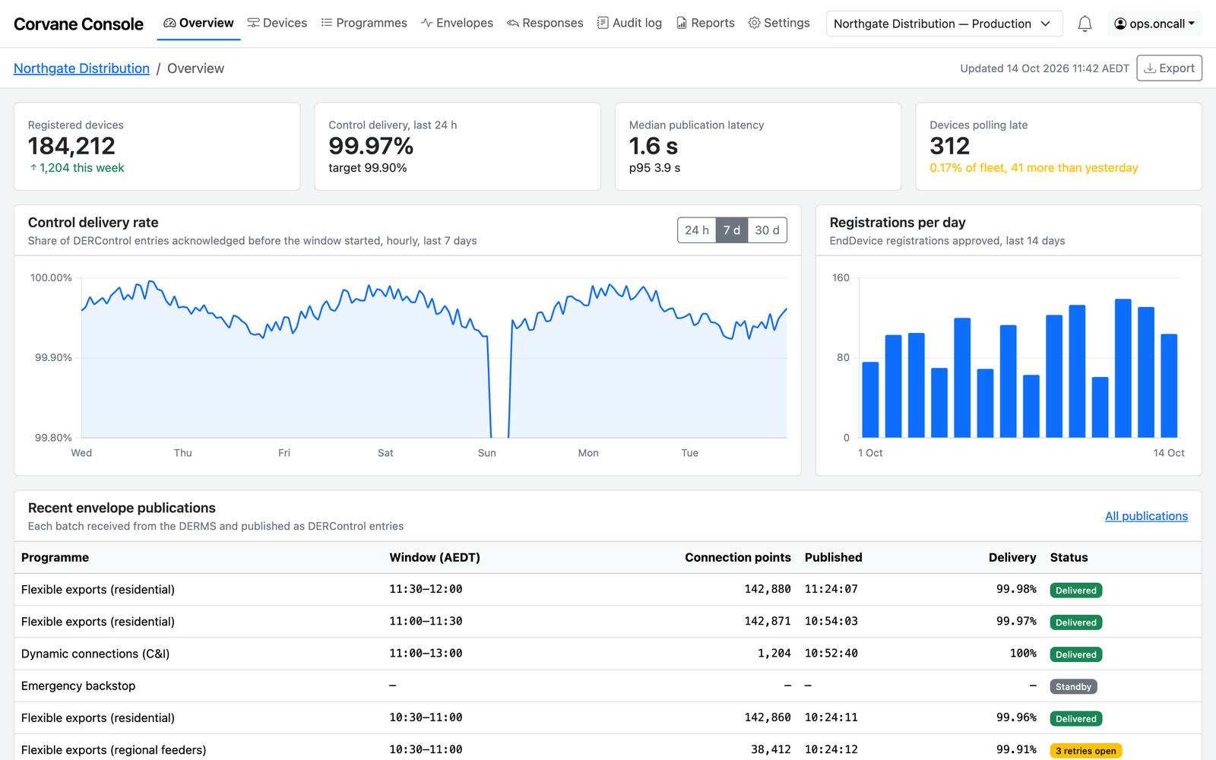Click the Delivery column header

click(x=1012, y=558)
